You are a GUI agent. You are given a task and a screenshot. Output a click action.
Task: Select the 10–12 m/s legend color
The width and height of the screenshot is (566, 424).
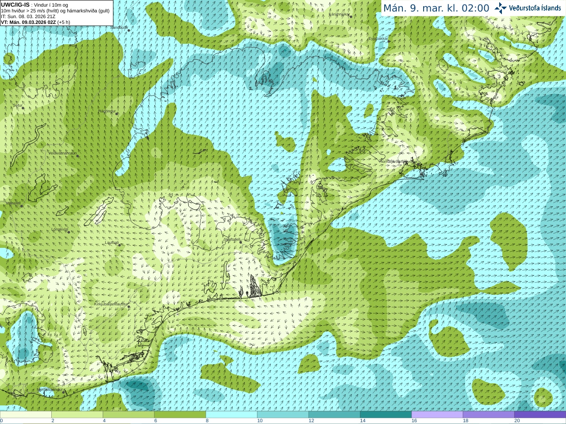click(283, 415)
